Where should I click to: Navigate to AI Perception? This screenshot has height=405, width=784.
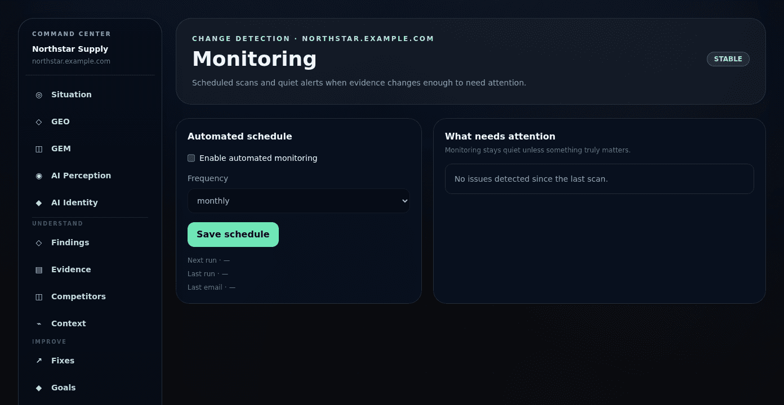(x=81, y=175)
